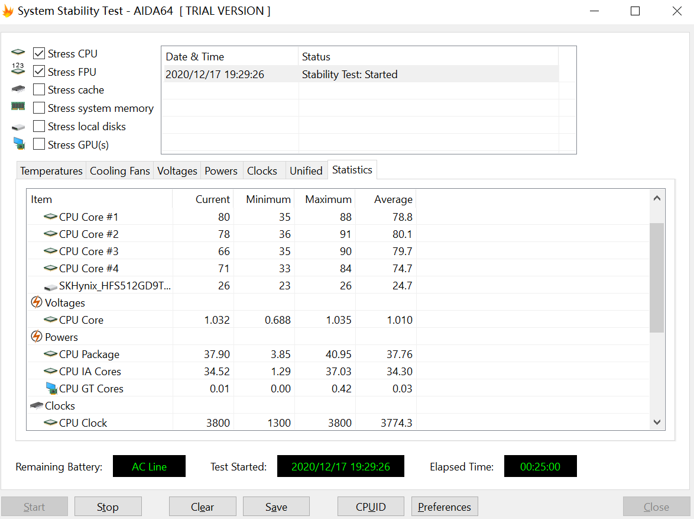Click the Average column header
Screen dimensions: 694x519
click(385, 199)
